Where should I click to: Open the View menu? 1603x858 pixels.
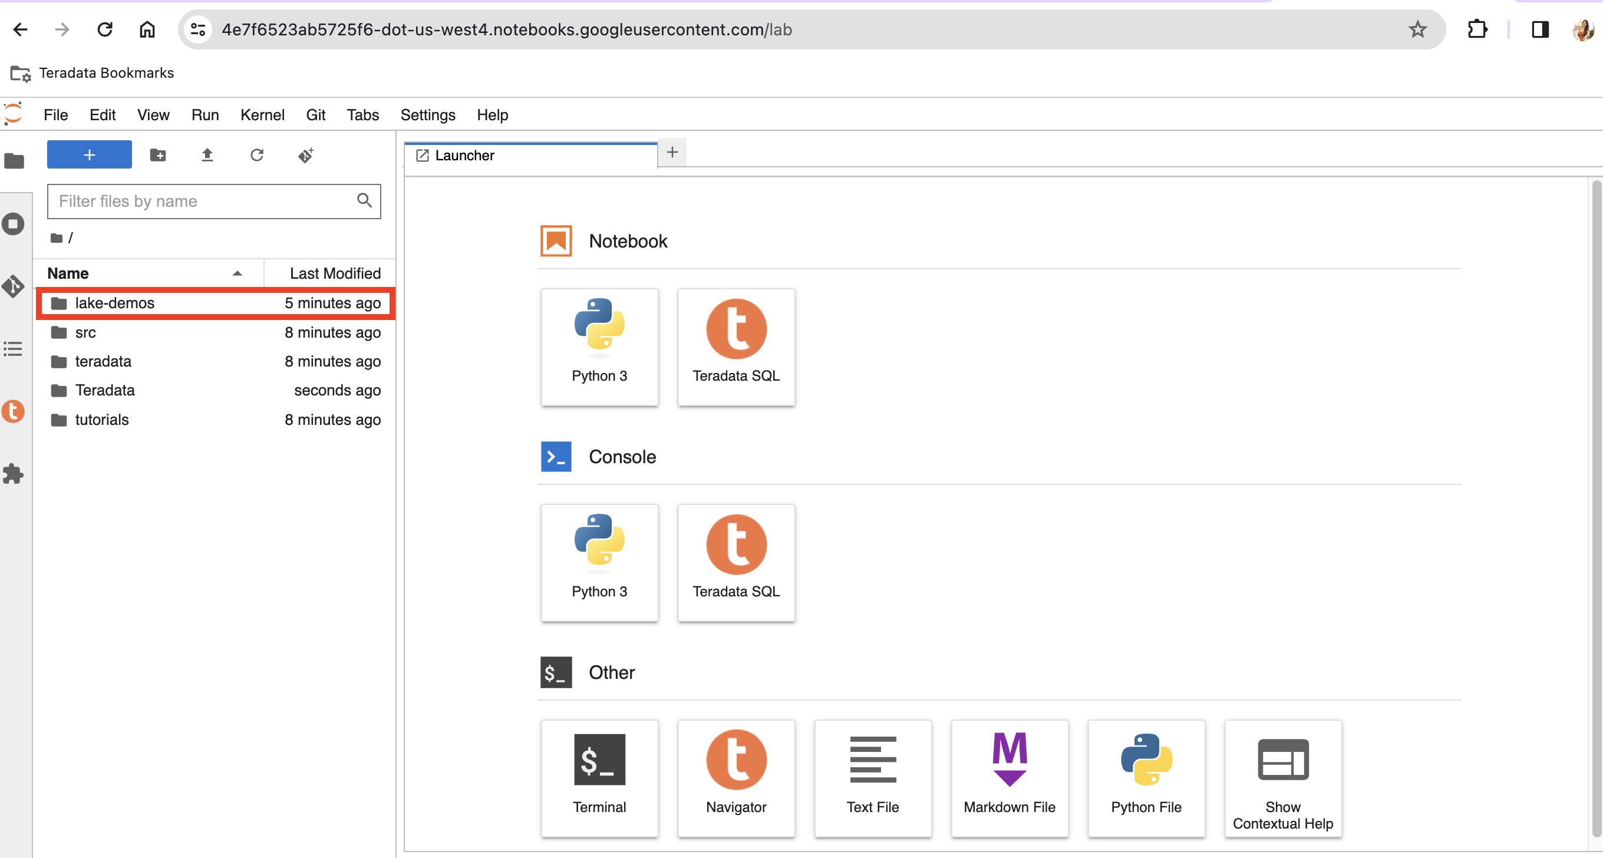pyautogui.click(x=153, y=115)
